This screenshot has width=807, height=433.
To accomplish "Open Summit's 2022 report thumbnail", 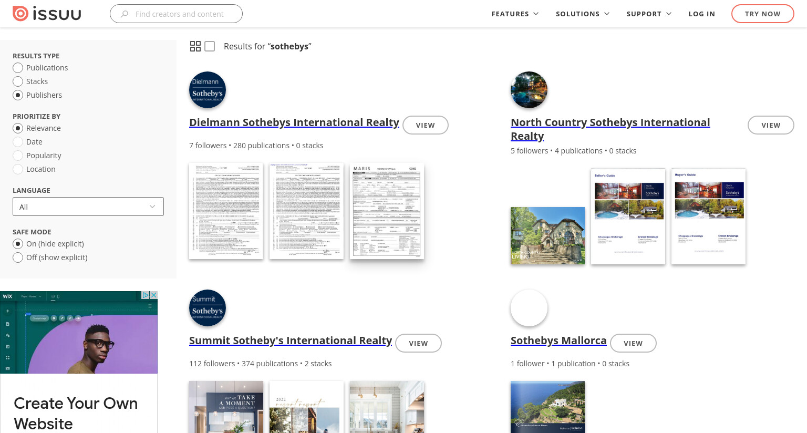I will tap(306, 407).
